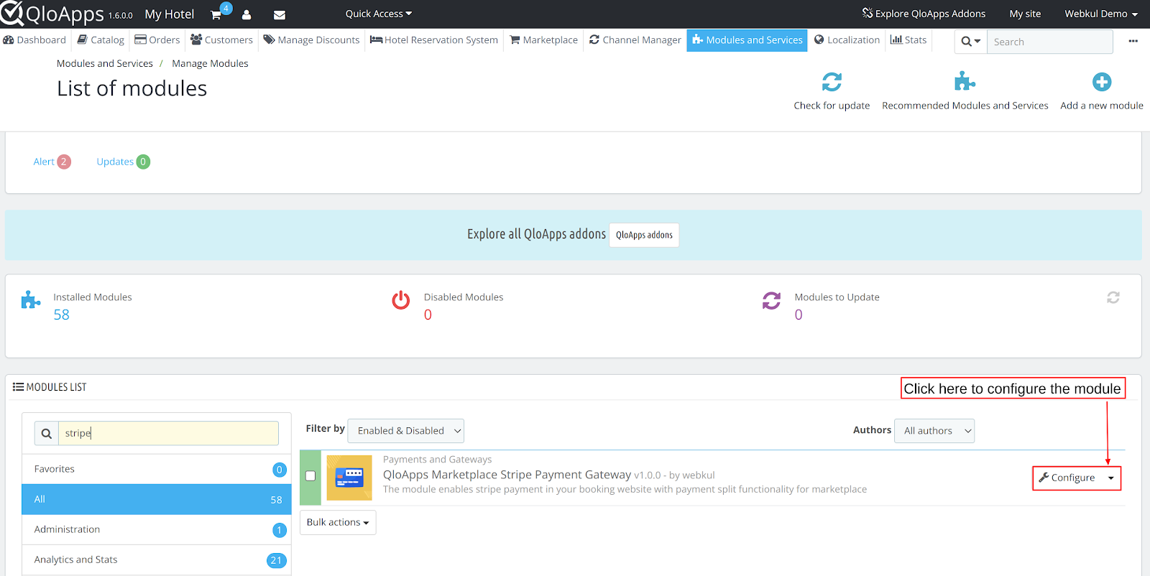This screenshot has width=1150, height=576.
Task: Open the Stats menu
Action: pos(908,40)
